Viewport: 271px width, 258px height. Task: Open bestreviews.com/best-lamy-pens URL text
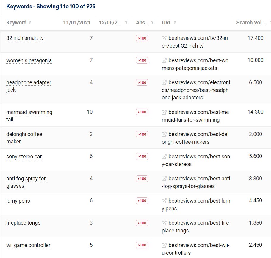coord(196,204)
